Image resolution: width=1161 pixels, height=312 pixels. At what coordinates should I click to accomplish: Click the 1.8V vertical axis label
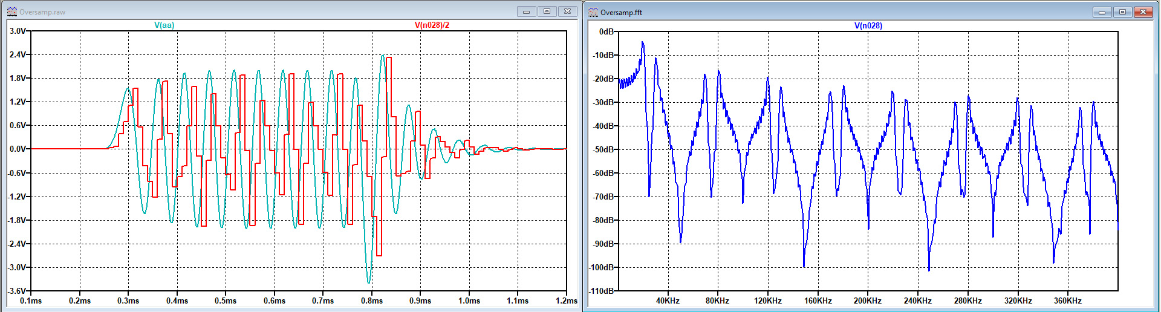18,78
